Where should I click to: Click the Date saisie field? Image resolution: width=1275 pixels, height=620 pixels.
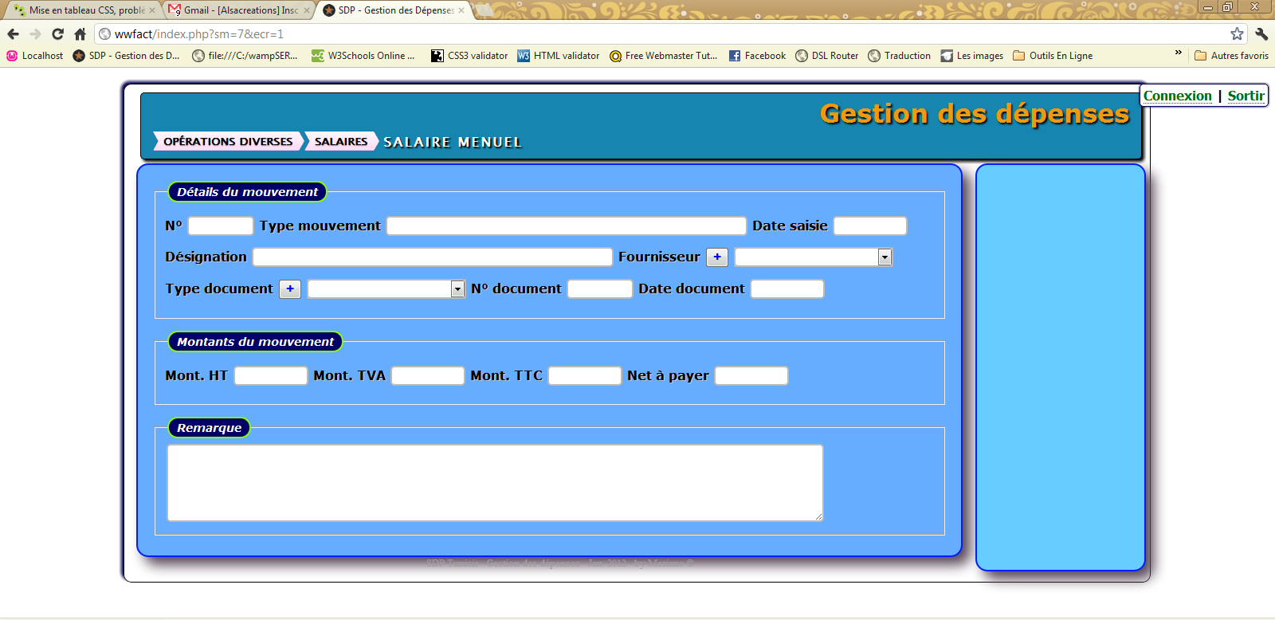(x=870, y=226)
